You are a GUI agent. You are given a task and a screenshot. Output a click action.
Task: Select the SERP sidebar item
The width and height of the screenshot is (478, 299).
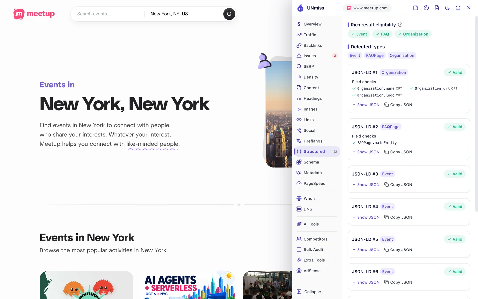tap(317, 66)
